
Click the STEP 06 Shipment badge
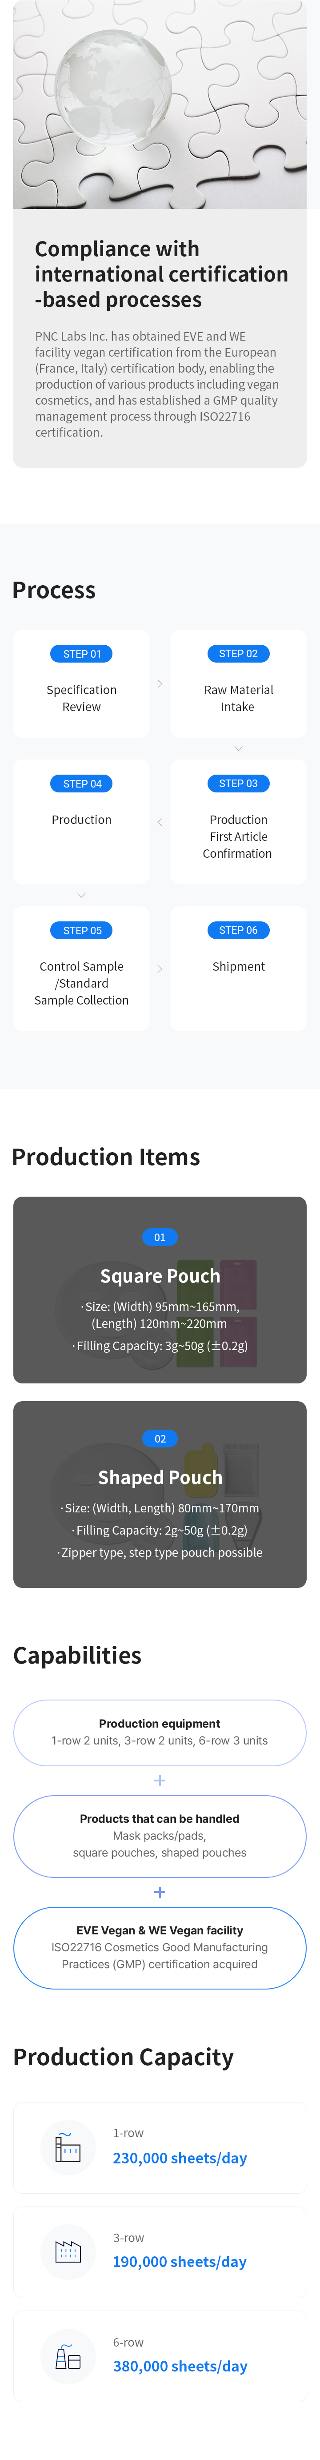238,930
